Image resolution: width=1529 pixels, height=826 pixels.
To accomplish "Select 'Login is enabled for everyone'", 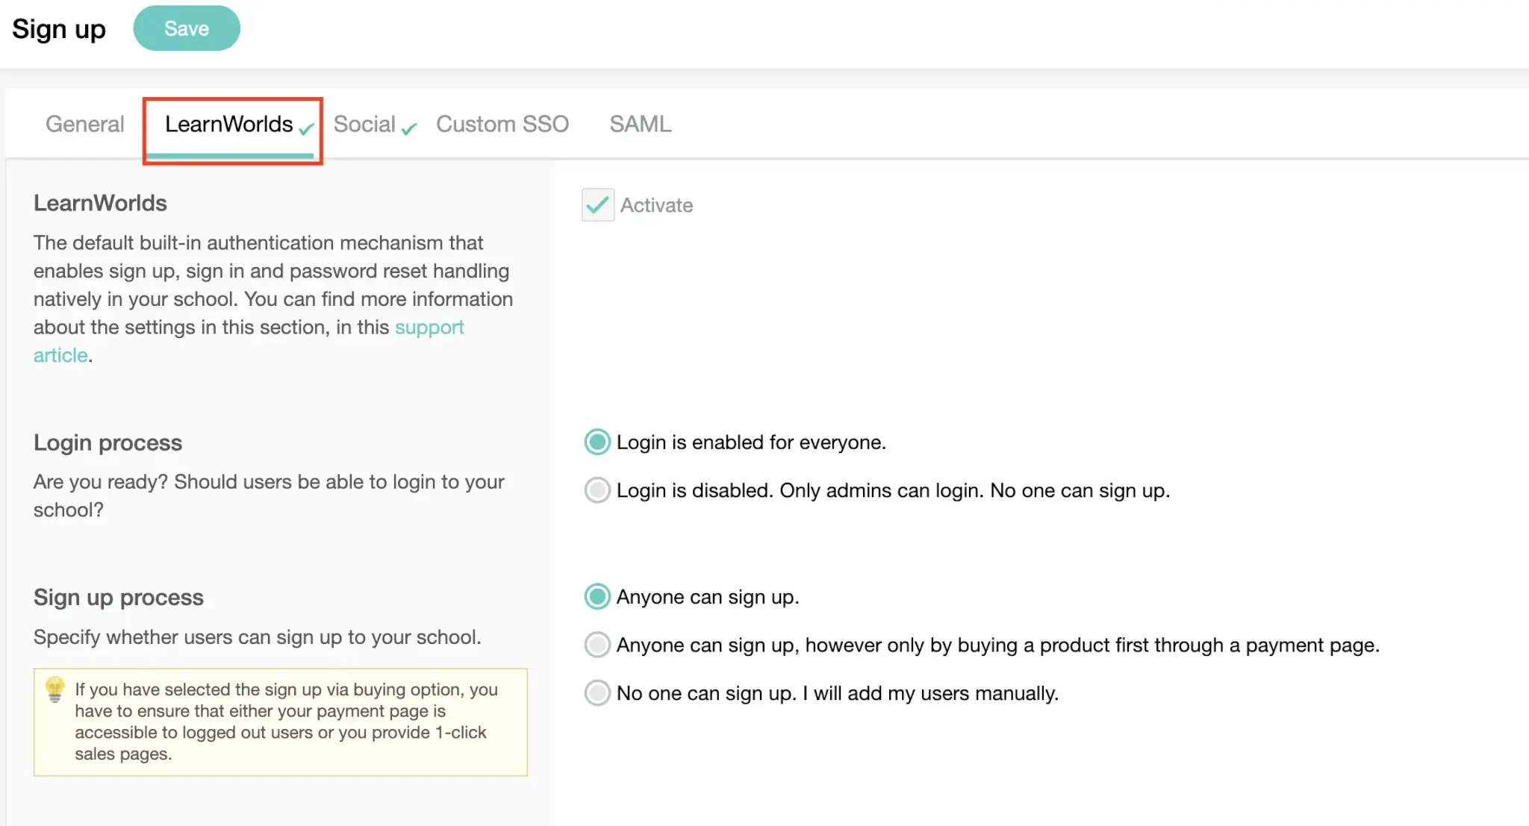I will pyautogui.click(x=597, y=442).
